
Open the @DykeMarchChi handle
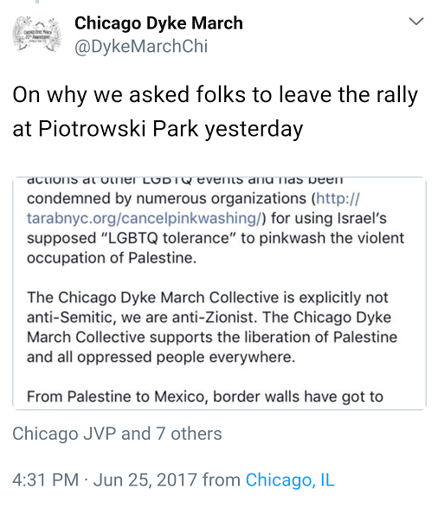tap(141, 46)
